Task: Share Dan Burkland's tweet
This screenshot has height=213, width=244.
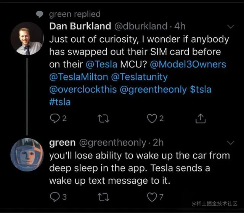Action: pyautogui.click(x=199, y=119)
